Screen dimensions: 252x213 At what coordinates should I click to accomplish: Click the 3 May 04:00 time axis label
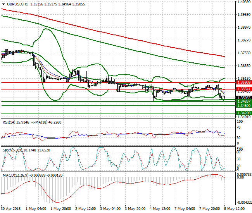click(110, 209)
